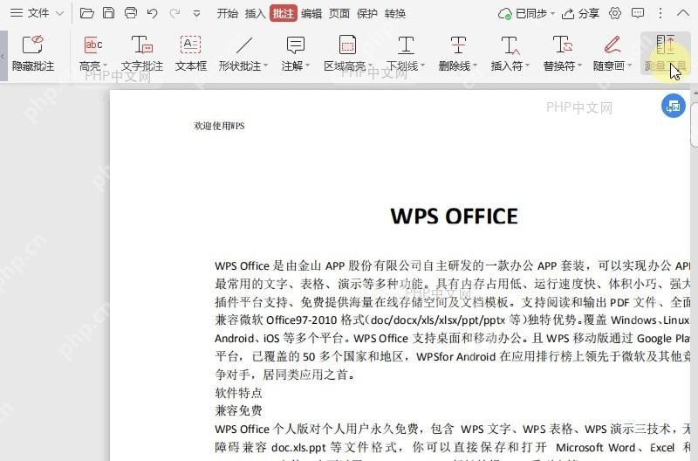
Task: Expand the dropdown arrow beside 文件
Action: coord(60,14)
